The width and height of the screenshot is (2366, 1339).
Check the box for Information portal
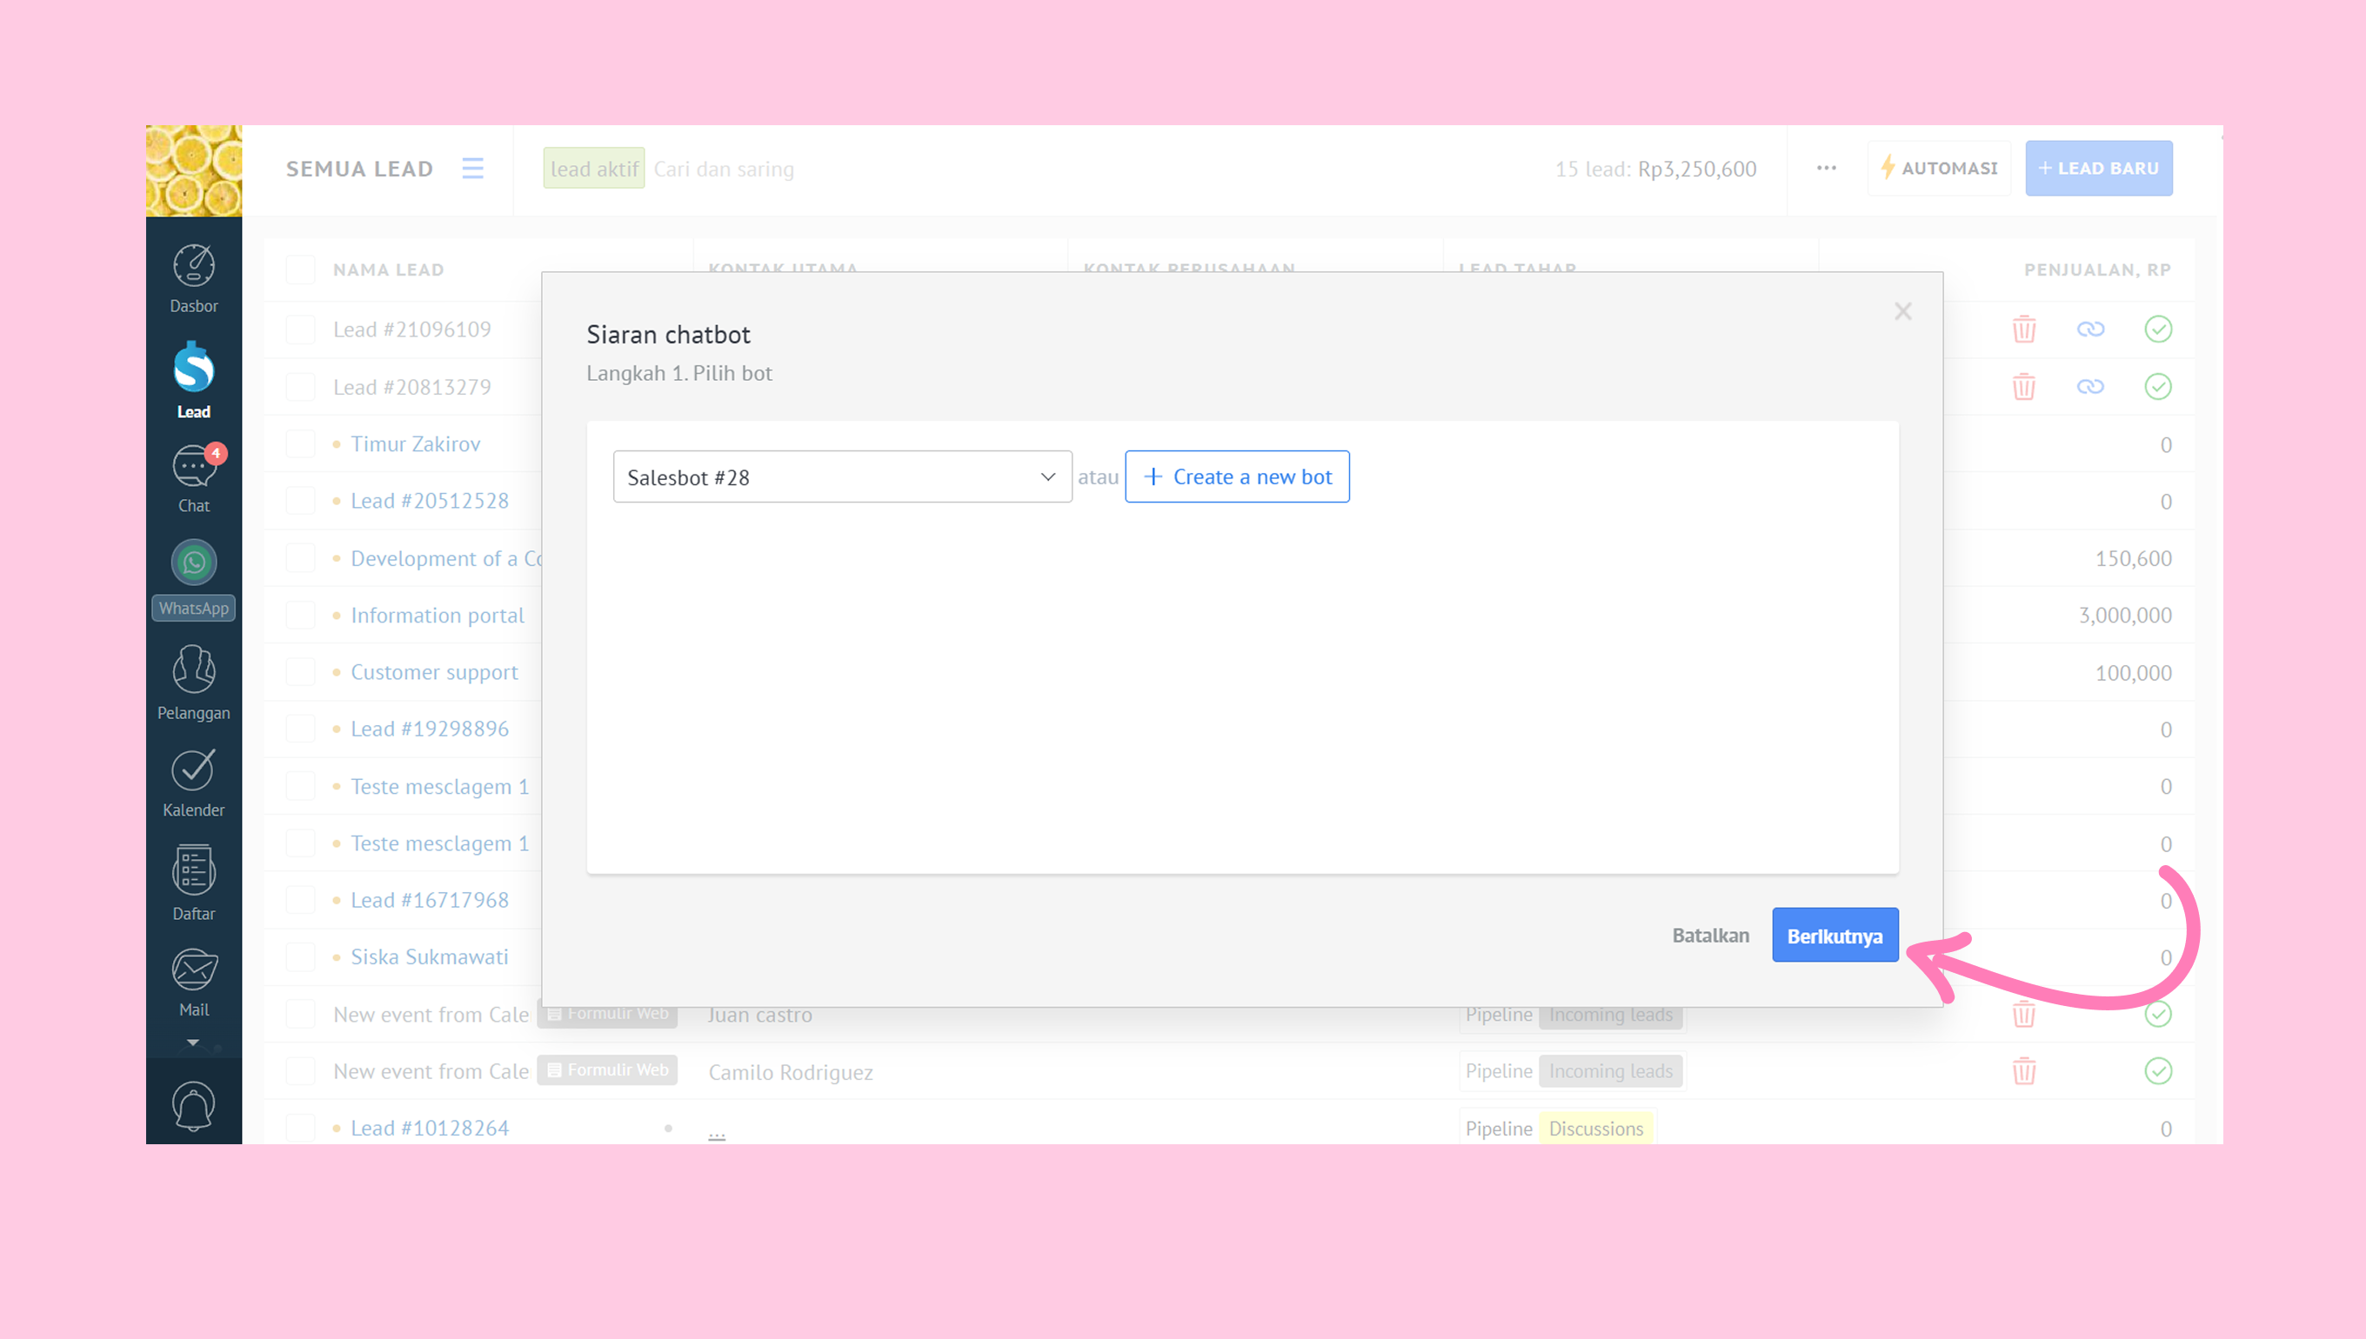pos(301,615)
